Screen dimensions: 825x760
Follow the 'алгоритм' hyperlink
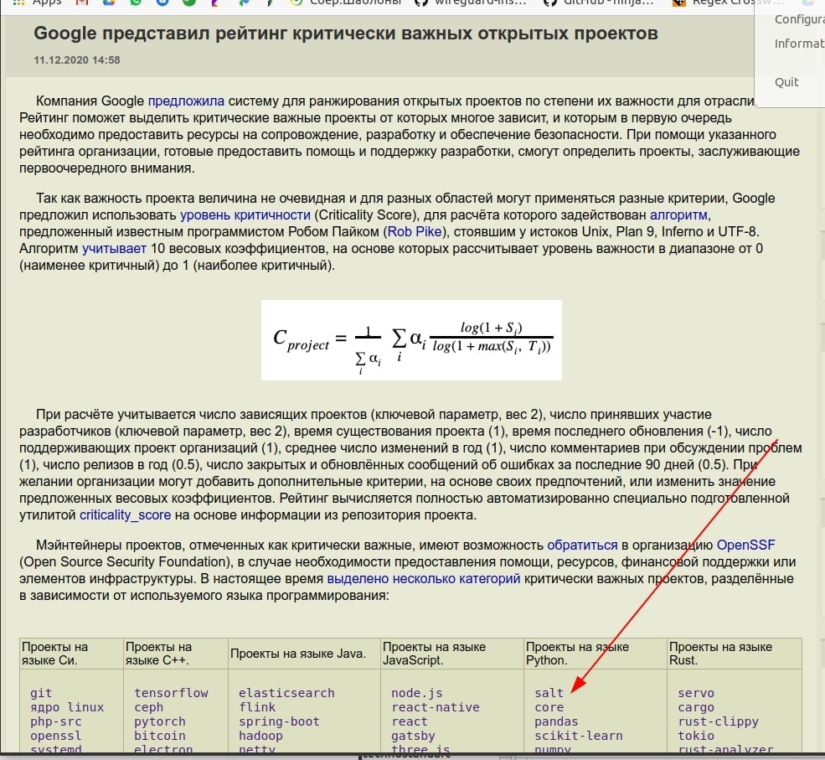678,215
